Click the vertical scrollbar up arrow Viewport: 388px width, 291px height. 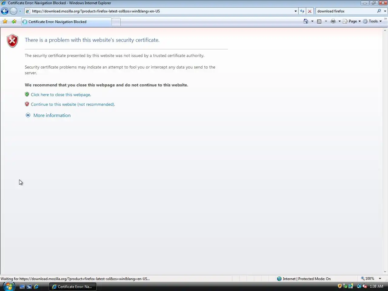pos(385,30)
